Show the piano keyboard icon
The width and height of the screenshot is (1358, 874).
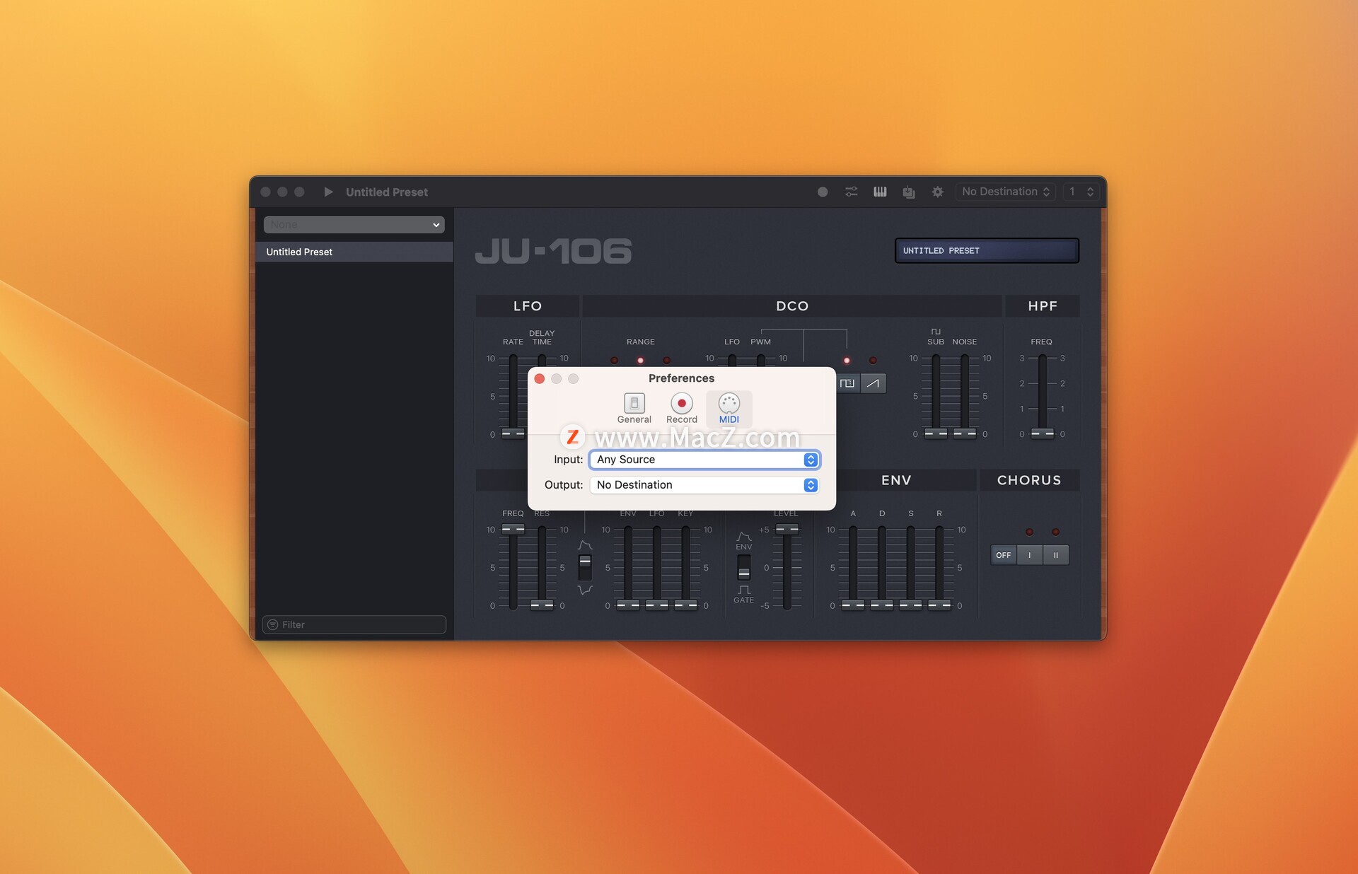point(880,192)
